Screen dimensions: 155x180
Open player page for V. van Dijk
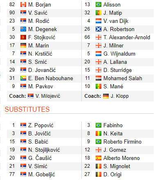[116, 21]
